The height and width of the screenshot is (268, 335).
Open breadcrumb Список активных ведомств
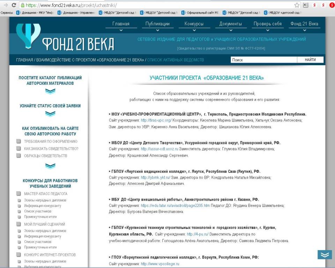pyautogui.click(x=176, y=60)
